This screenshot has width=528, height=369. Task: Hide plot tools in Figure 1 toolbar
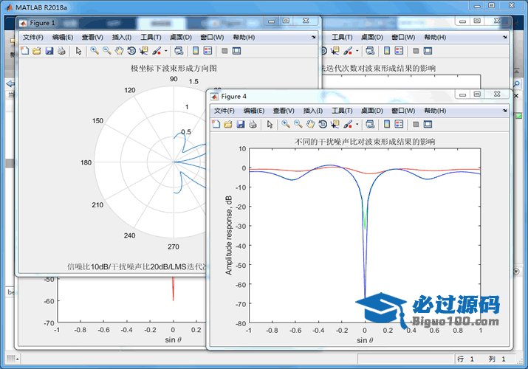[224, 51]
